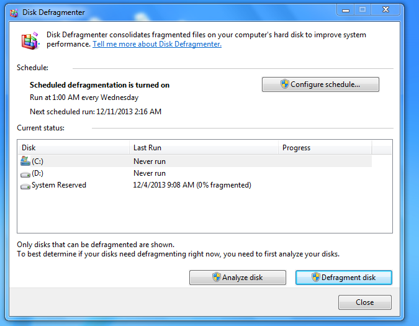
Task: Start Analyze disk
Action: point(238,278)
